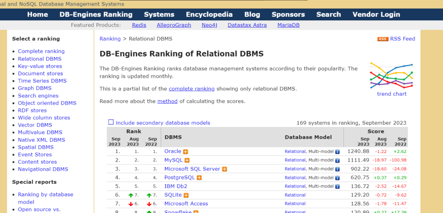Click PostgreSQL score 620.75
The image size is (443, 213).
pyautogui.click(x=360, y=178)
